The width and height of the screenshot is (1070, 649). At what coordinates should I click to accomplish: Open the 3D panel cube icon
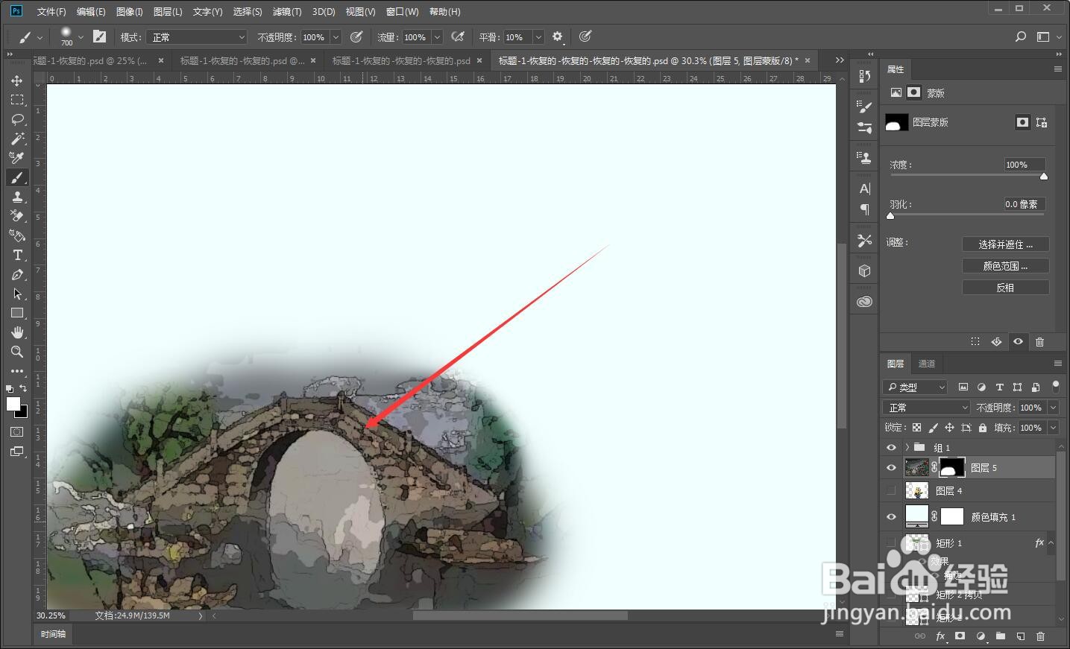tap(865, 271)
